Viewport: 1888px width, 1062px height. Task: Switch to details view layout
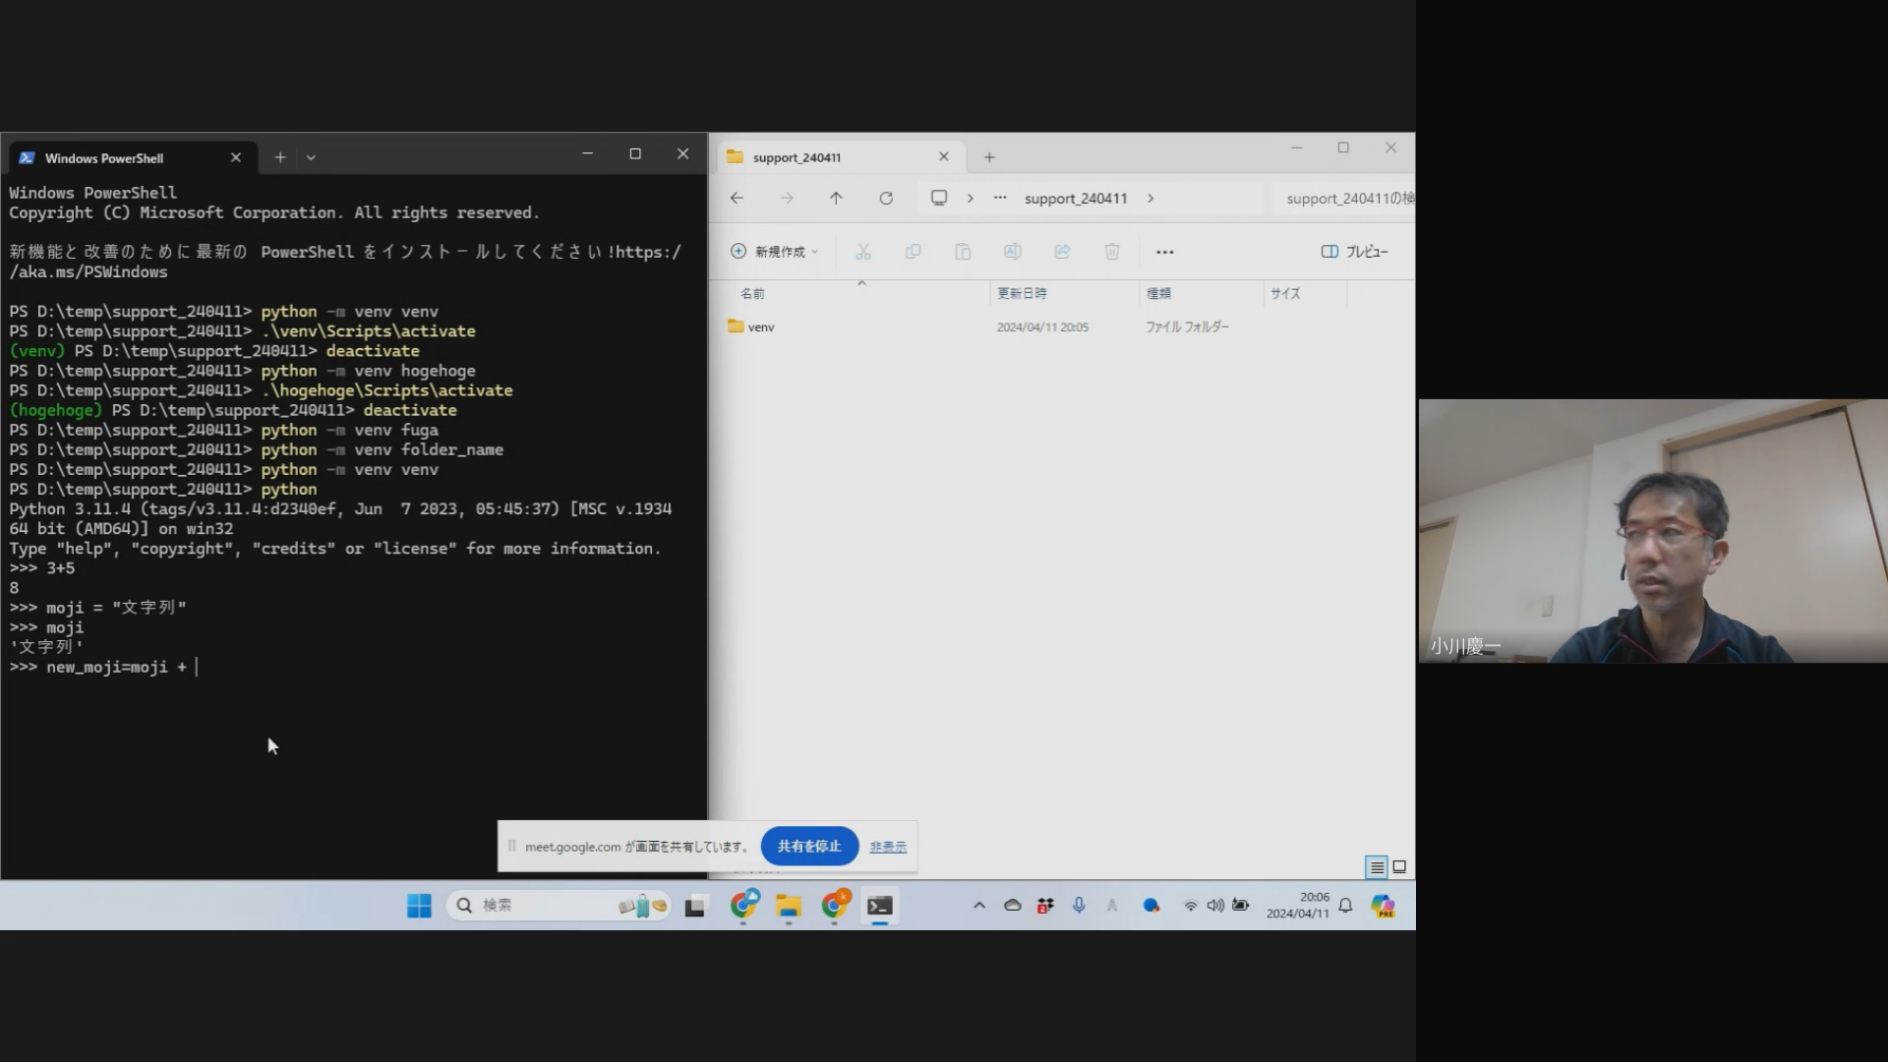tap(1377, 867)
